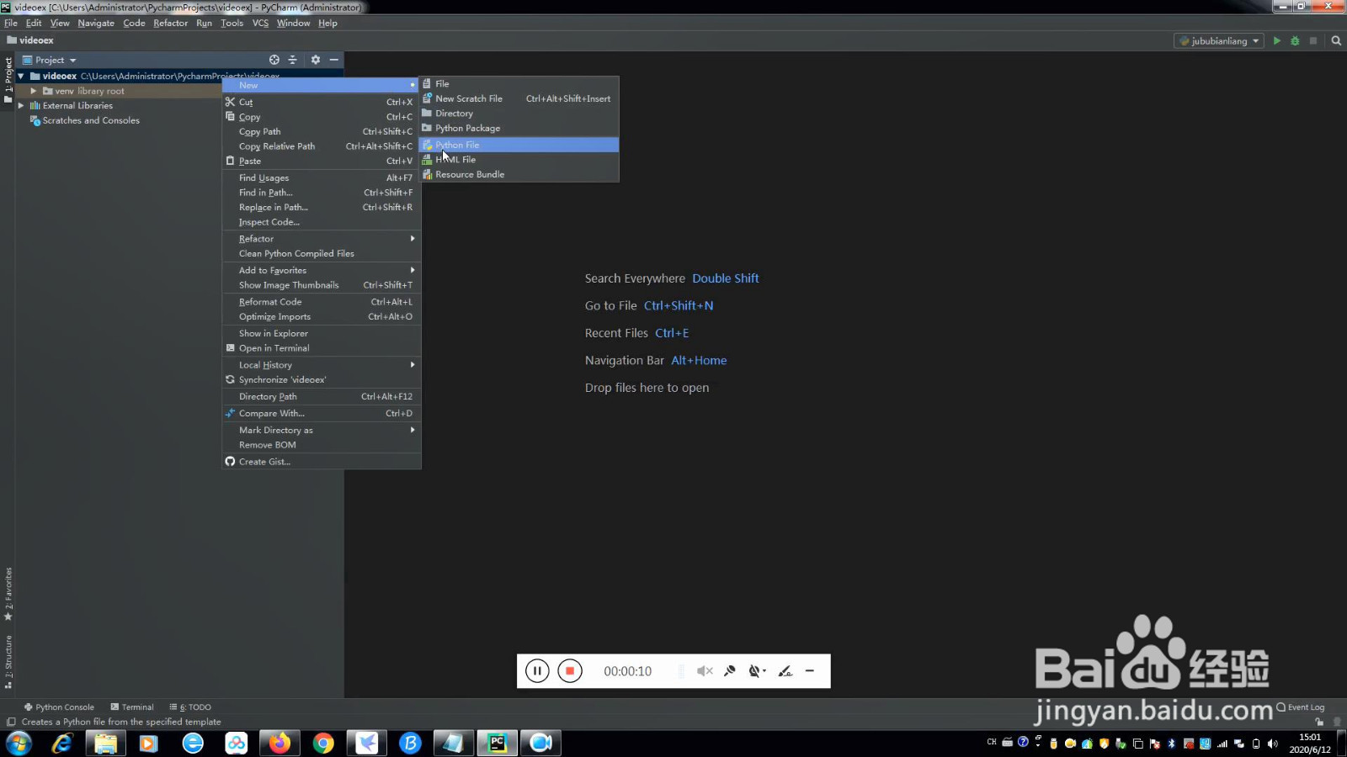Open the Structure side tab

tap(8, 662)
